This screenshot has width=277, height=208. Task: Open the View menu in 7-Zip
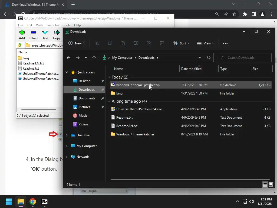[x=39, y=25]
